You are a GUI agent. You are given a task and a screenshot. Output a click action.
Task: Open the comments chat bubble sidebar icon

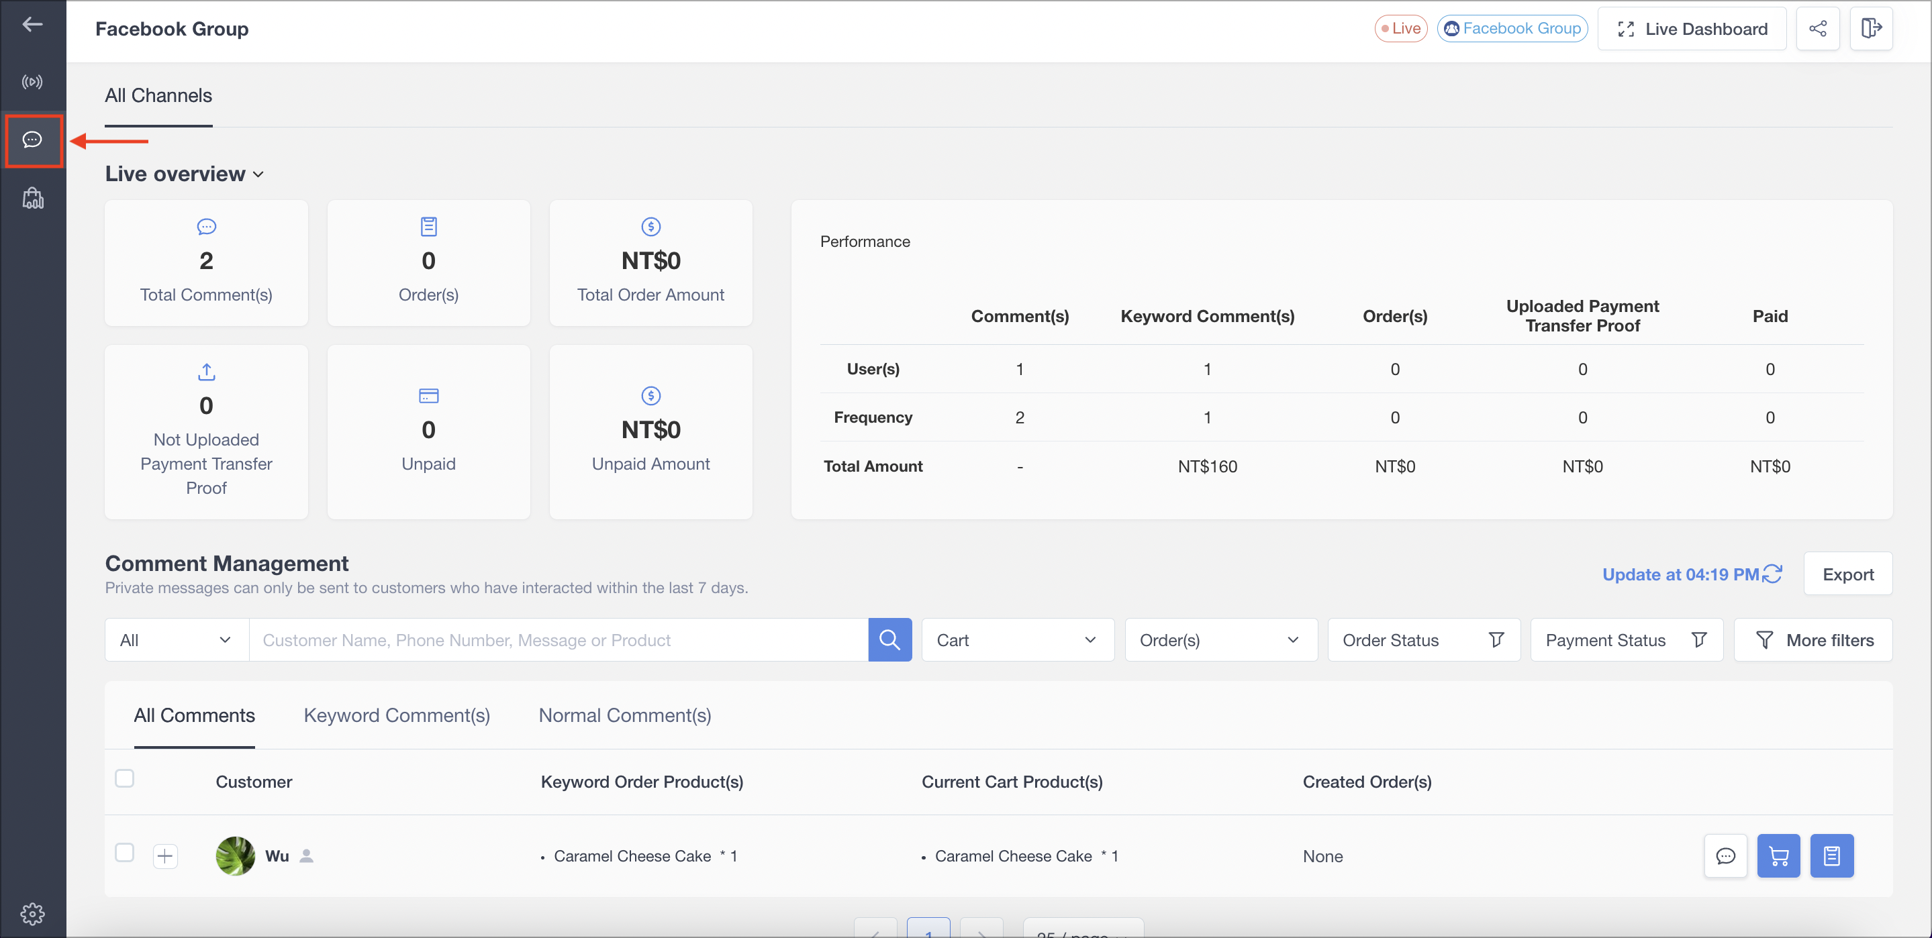point(32,140)
